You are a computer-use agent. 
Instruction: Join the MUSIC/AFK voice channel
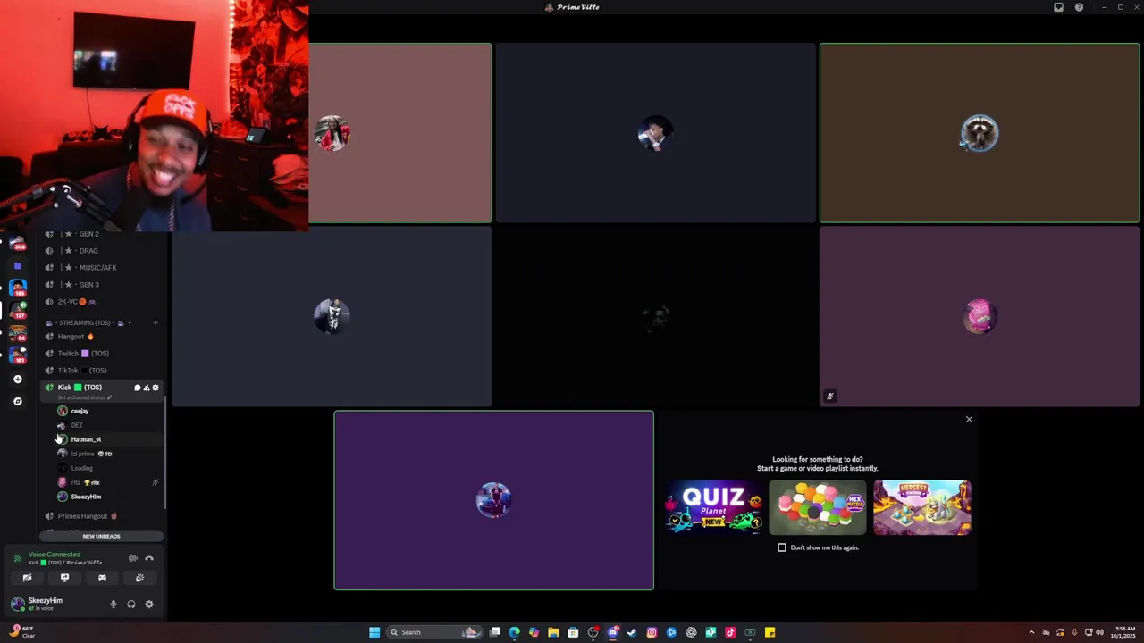tap(103, 268)
